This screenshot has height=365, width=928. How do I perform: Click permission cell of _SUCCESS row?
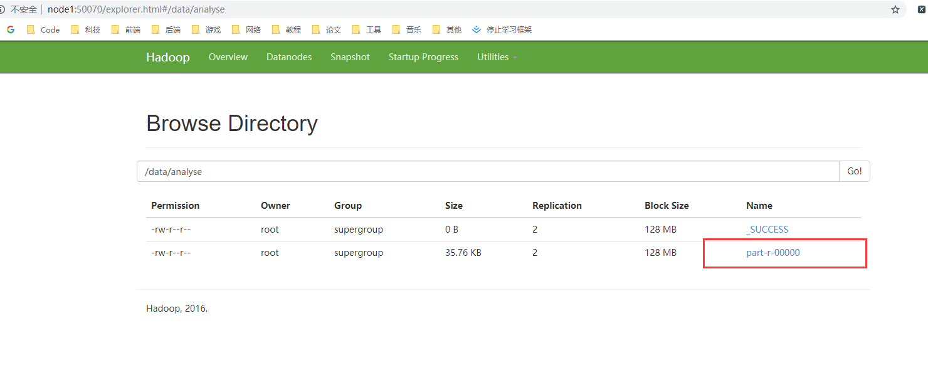click(171, 230)
